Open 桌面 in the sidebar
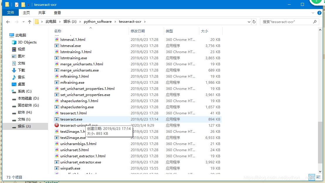This screenshot has height=183, width=325. point(18,84)
